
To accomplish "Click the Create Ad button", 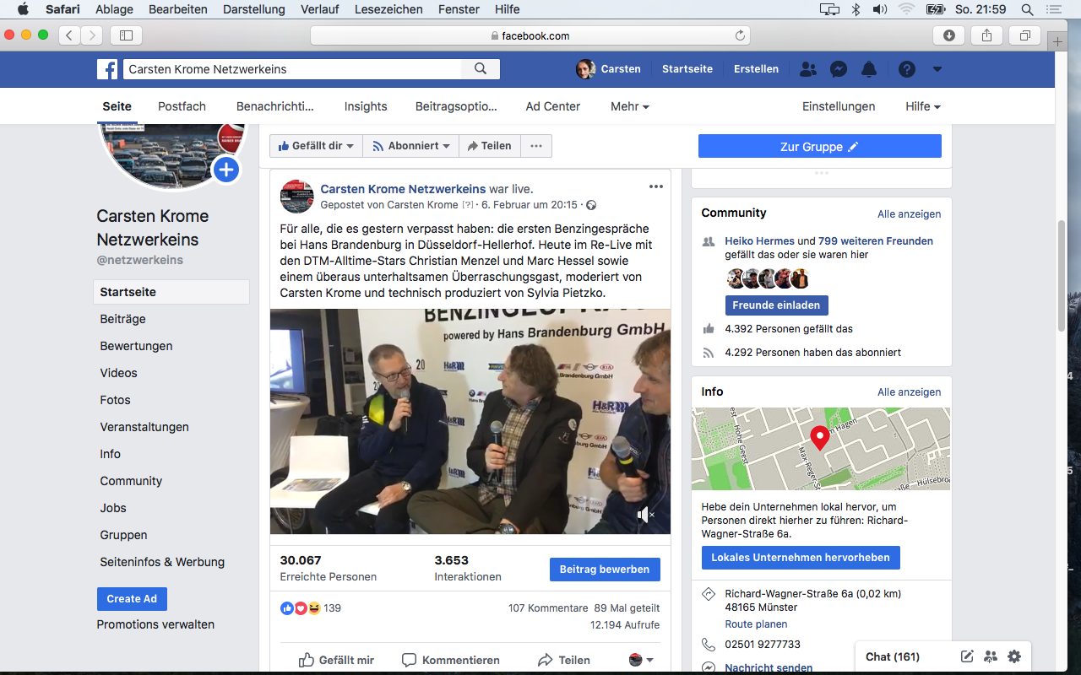I will (132, 599).
